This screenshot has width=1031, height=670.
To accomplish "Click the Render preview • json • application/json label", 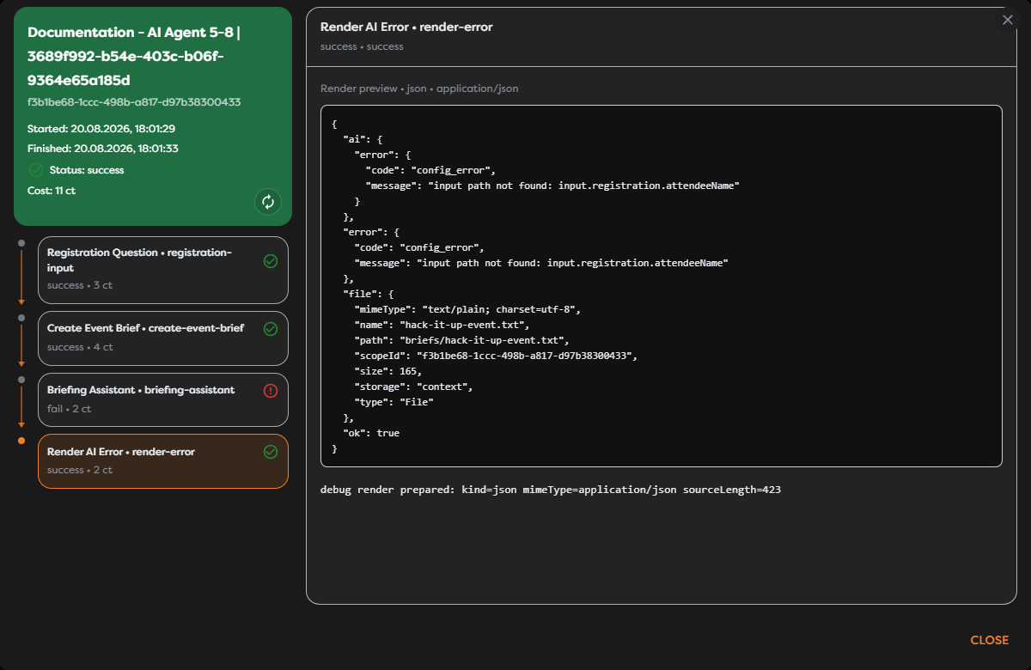I will (419, 88).
